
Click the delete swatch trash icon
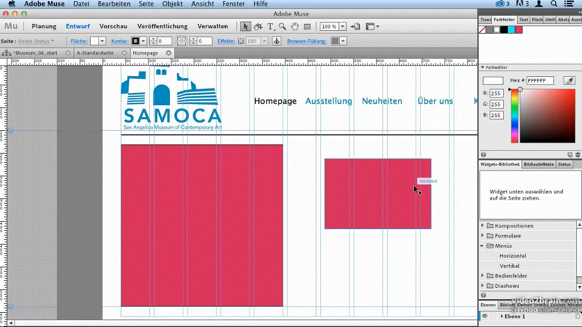click(x=577, y=155)
